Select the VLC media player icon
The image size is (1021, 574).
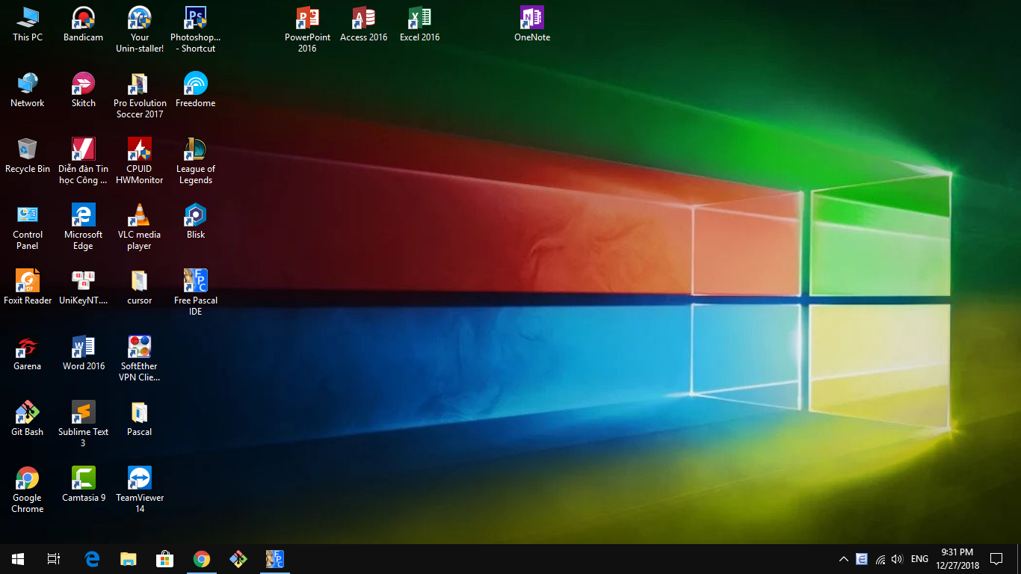coord(140,227)
